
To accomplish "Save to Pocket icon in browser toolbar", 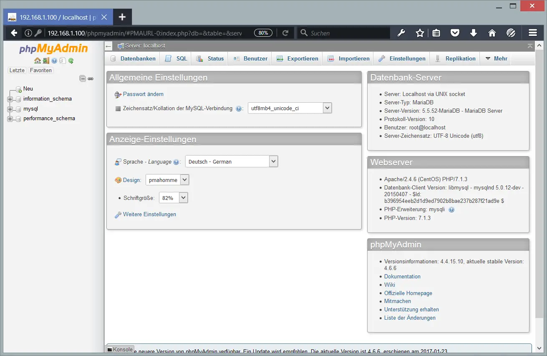I will pyautogui.click(x=455, y=33).
